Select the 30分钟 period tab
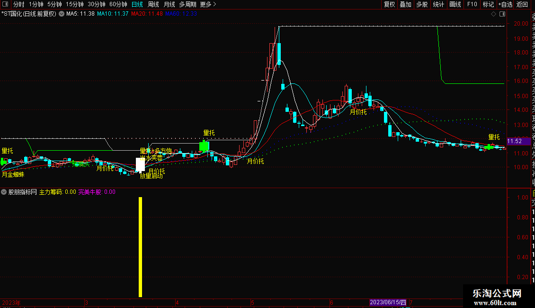The width and height of the screenshot is (535, 308). click(x=97, y=4)
